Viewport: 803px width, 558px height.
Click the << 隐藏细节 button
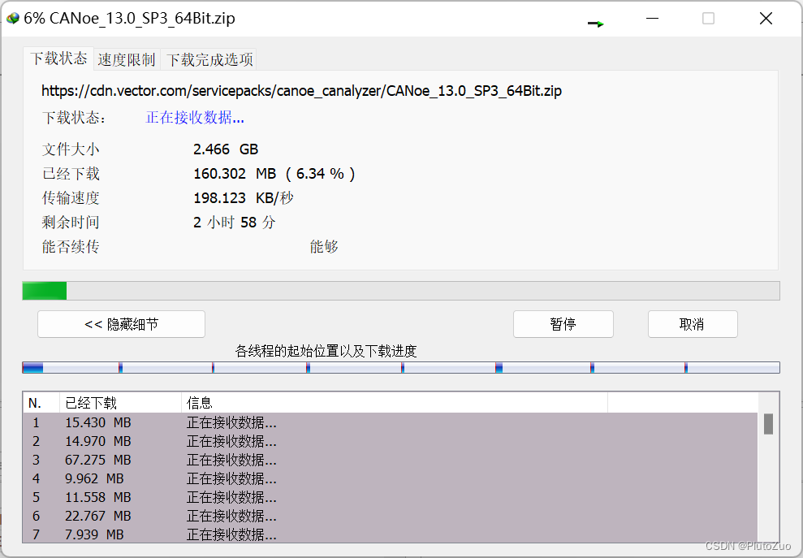(121, 324)
